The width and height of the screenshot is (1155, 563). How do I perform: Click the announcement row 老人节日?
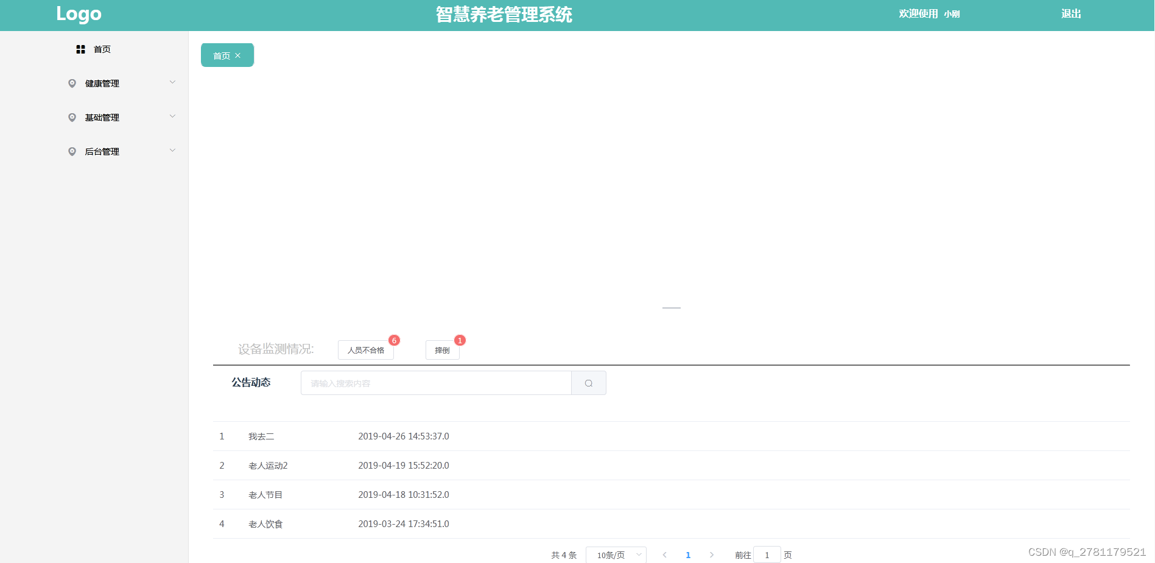(x=671, y=495)
